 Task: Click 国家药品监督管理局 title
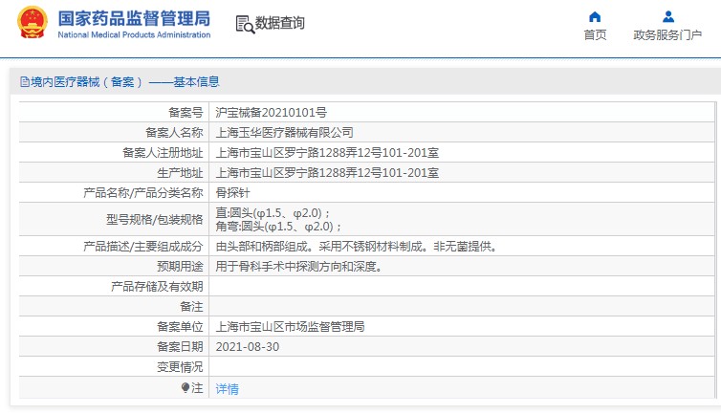134,19
